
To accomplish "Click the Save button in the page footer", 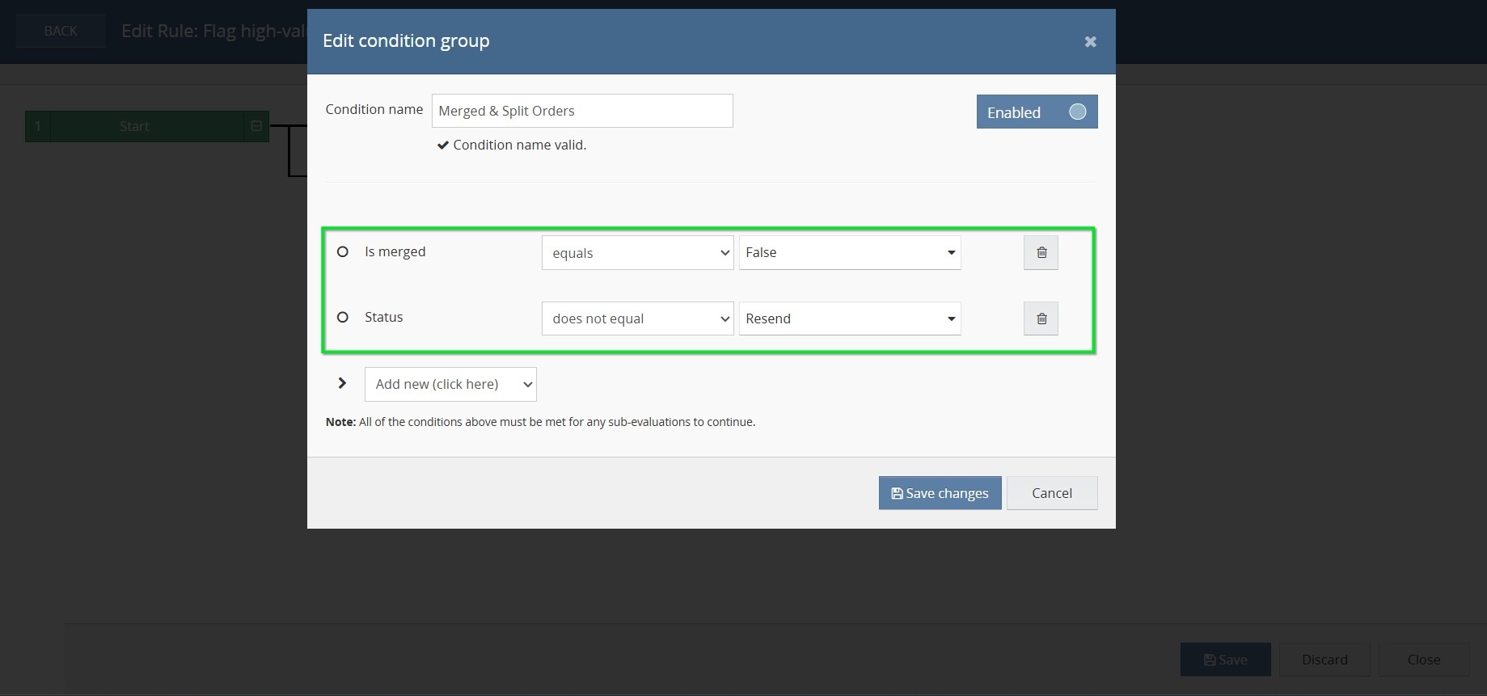I will (x=1225, y=660).
